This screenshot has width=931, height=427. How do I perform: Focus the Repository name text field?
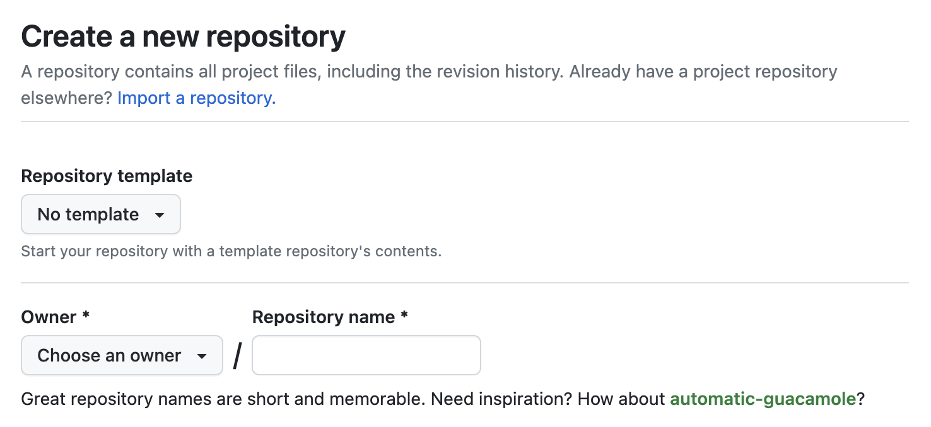pos(366,355)
